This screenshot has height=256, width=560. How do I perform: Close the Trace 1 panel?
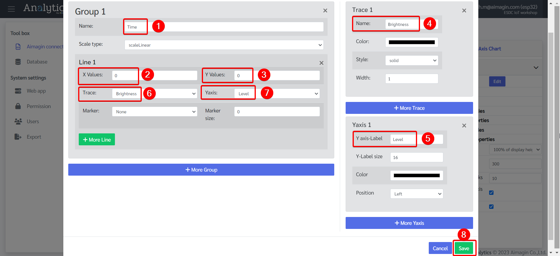pyautogui.click(x=464, y=10)
